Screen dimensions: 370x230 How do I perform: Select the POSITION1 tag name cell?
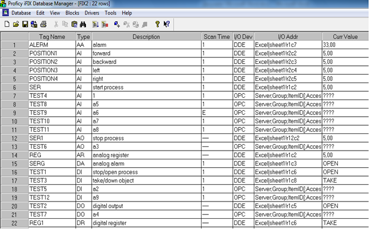click(x=52, y=53)
